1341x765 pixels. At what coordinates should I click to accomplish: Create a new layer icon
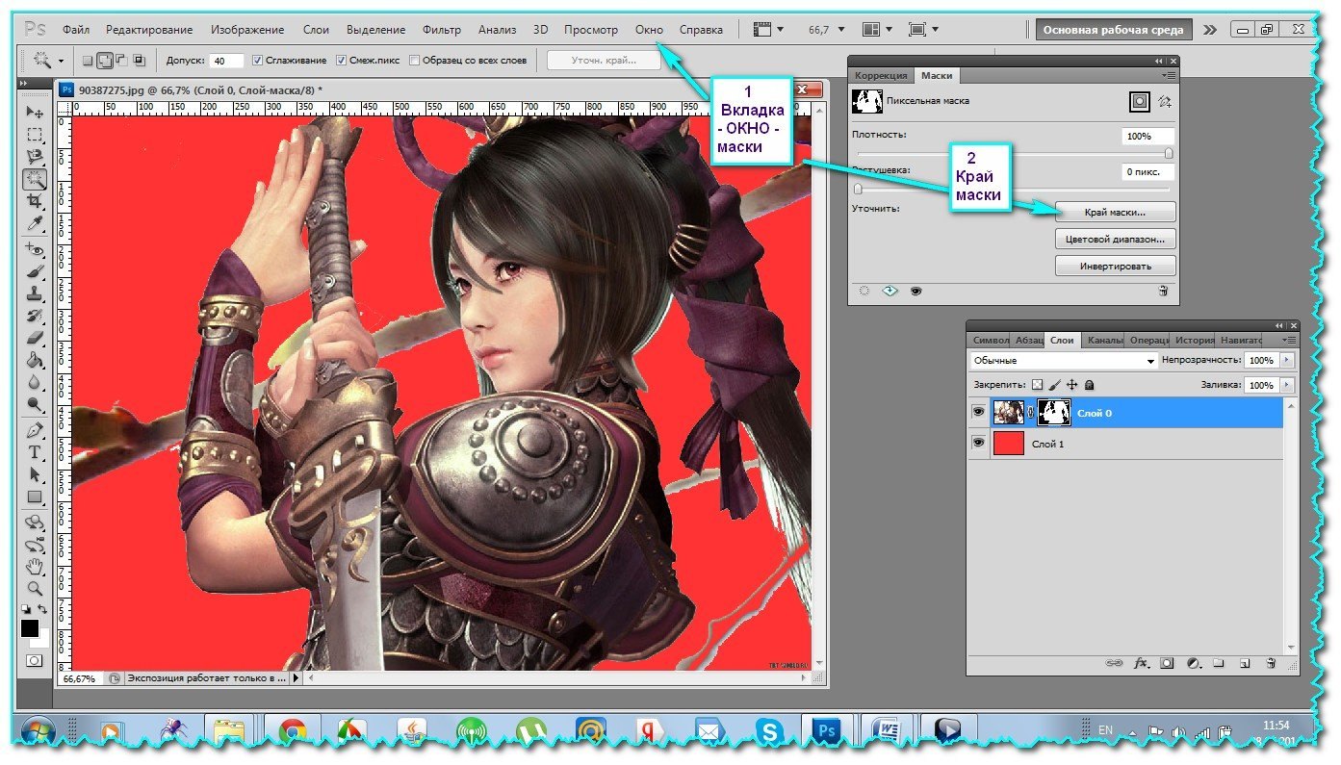(1244, 663)
